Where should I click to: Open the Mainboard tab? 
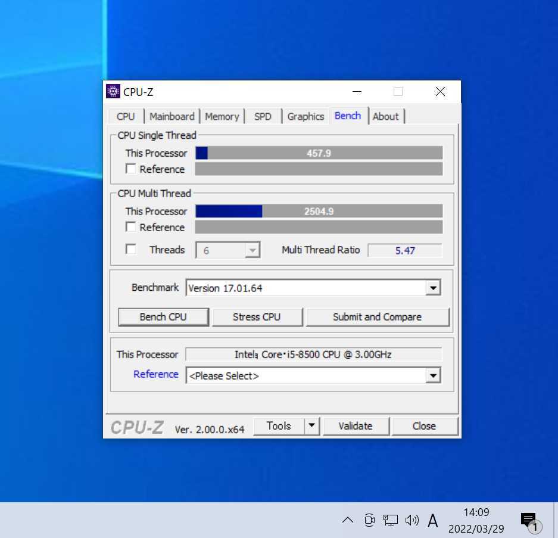(172, 116)
